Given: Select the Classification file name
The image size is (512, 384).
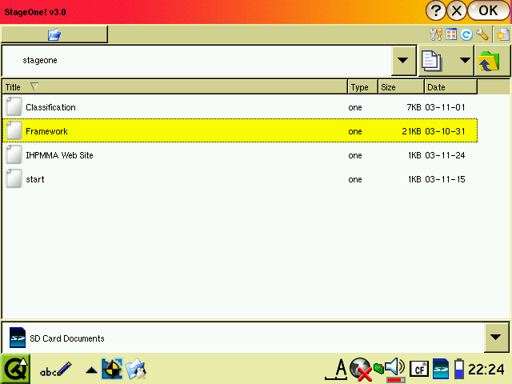Looking at the screenshot, I should tap(50, 107).
